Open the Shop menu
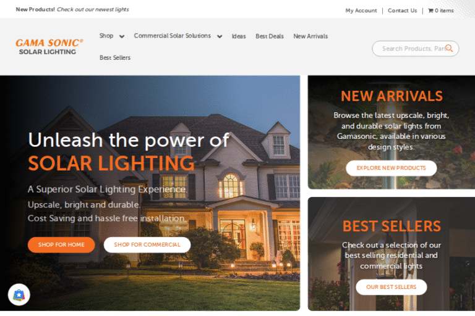 (x=106, y=36)
